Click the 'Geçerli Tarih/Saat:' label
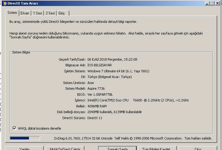 (72, 59)
